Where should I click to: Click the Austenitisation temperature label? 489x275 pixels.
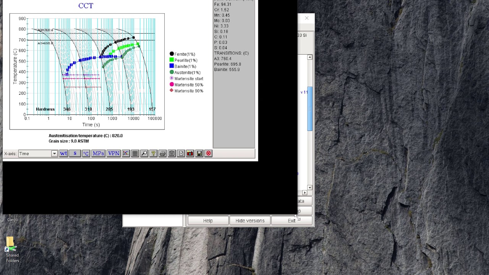click(86, 136)
